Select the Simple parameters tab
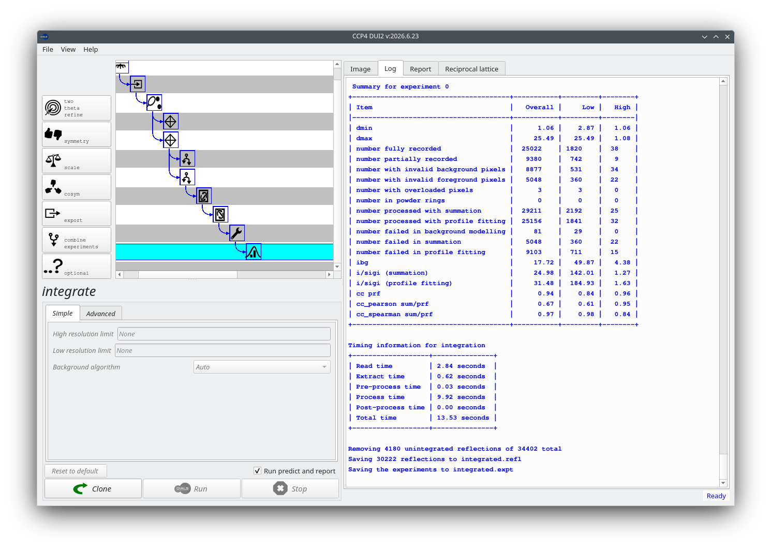 pos(63,313)
